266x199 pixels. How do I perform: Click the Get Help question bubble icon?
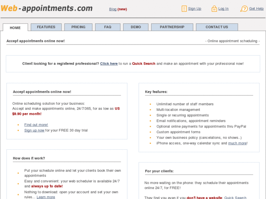244,9
